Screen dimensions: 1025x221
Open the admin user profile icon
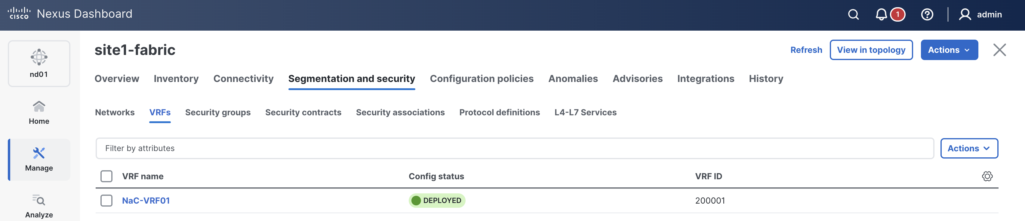(x=965, y=15)
